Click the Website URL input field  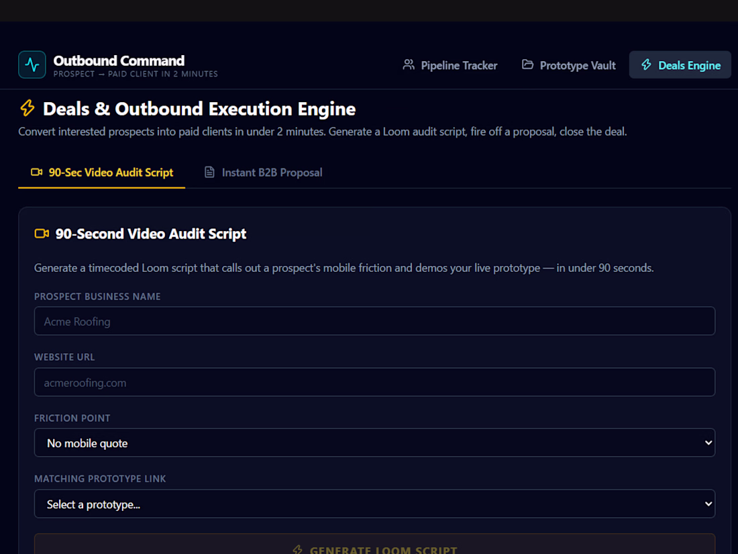pyautogui.click(x=374, y=382)
